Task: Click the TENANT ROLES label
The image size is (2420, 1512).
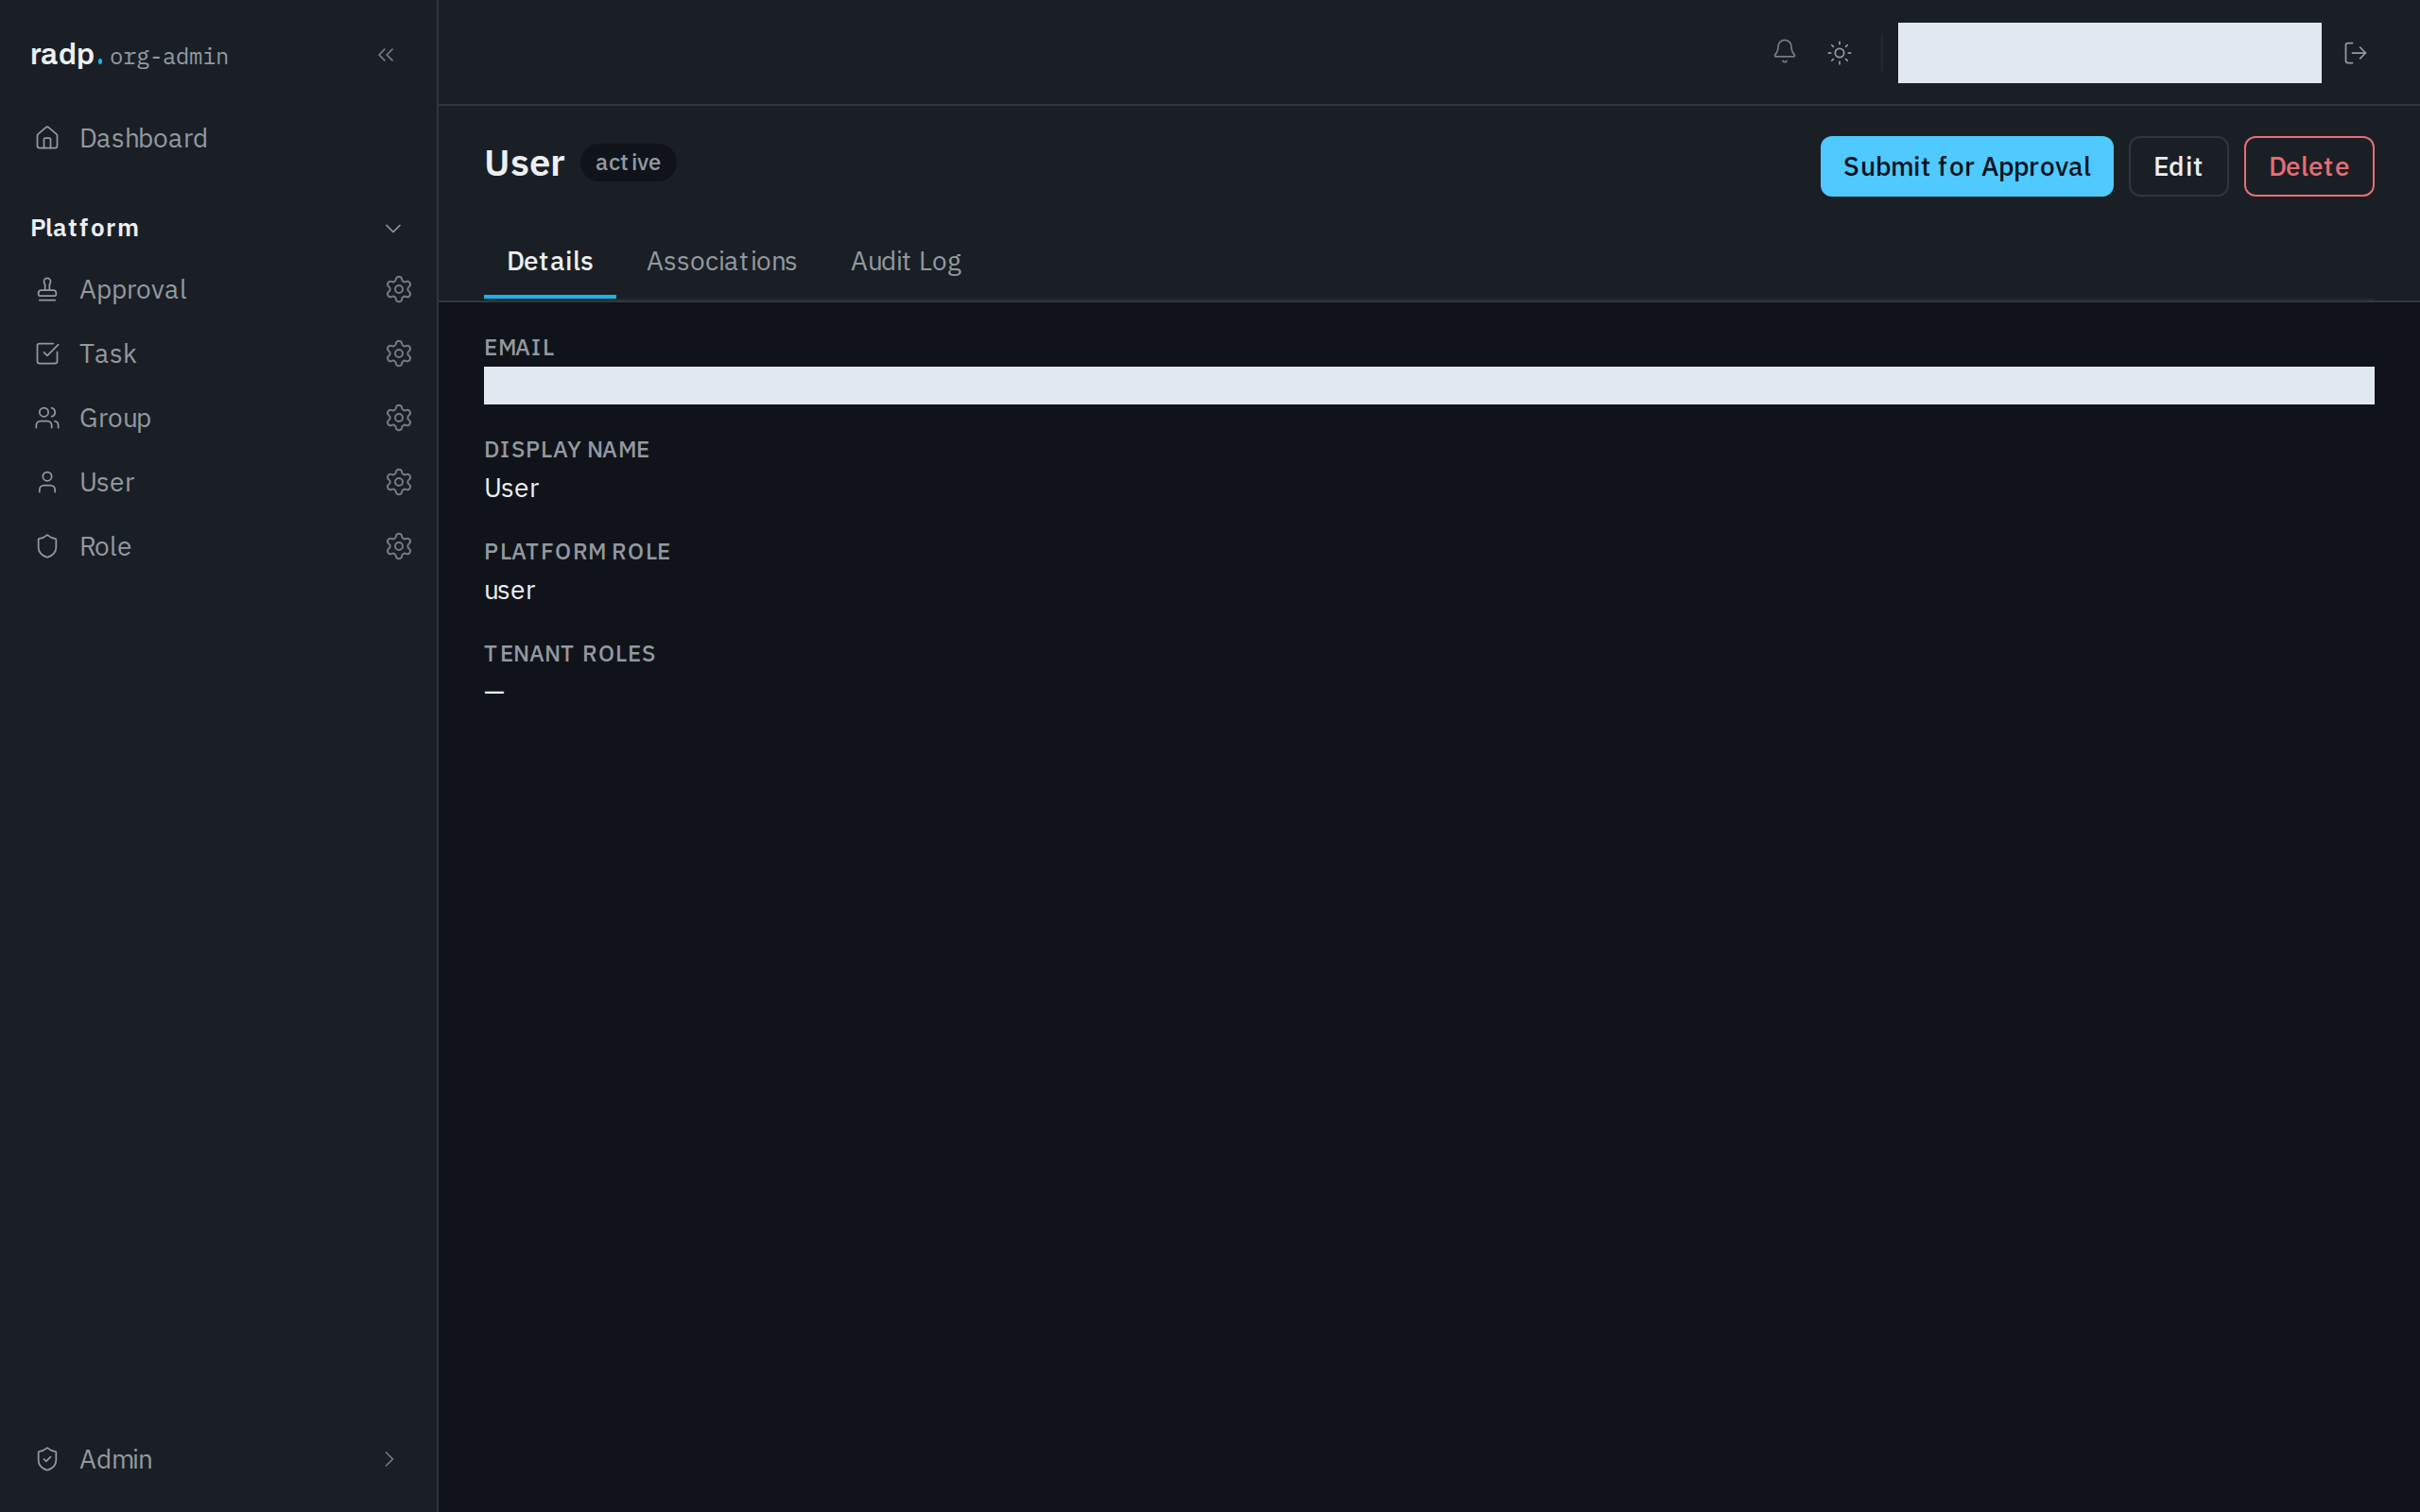Action: 569,653
